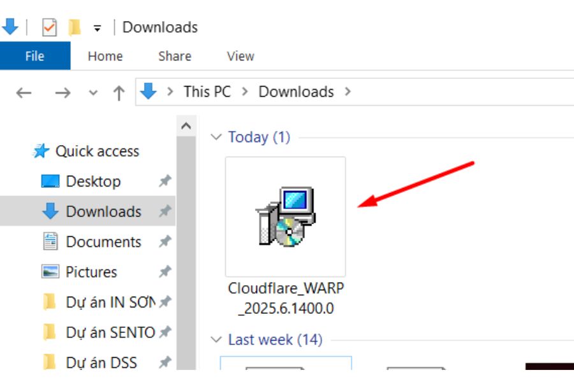Open Documents folder in sidebar
This screenshot has height=382, width=574.
(x=103, y=242)
